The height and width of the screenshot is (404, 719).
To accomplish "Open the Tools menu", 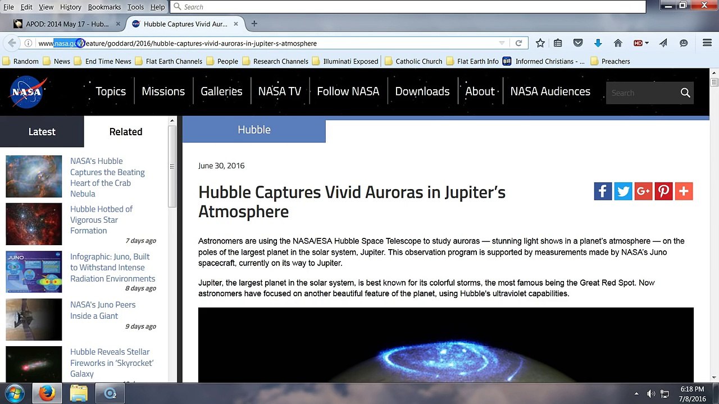I will 135,7.
